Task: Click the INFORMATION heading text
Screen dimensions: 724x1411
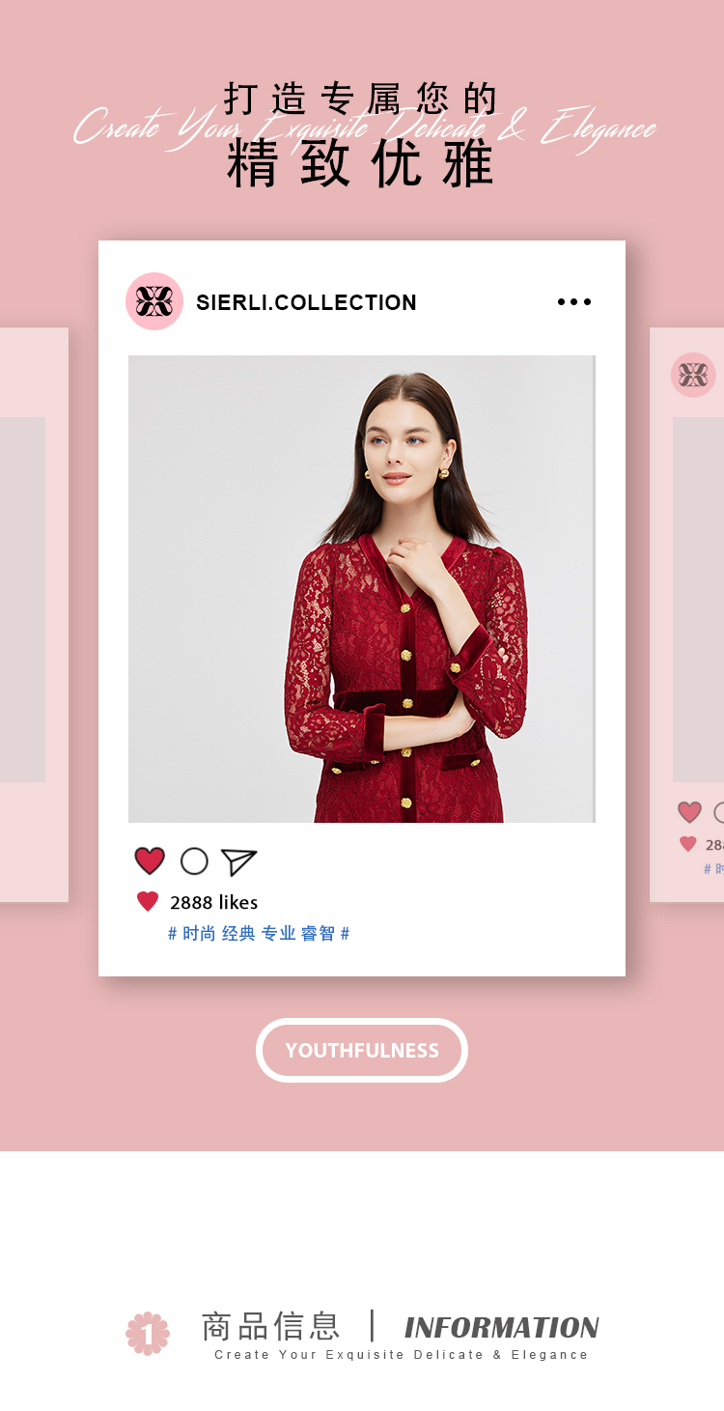Action: (x=502, y=1327)
